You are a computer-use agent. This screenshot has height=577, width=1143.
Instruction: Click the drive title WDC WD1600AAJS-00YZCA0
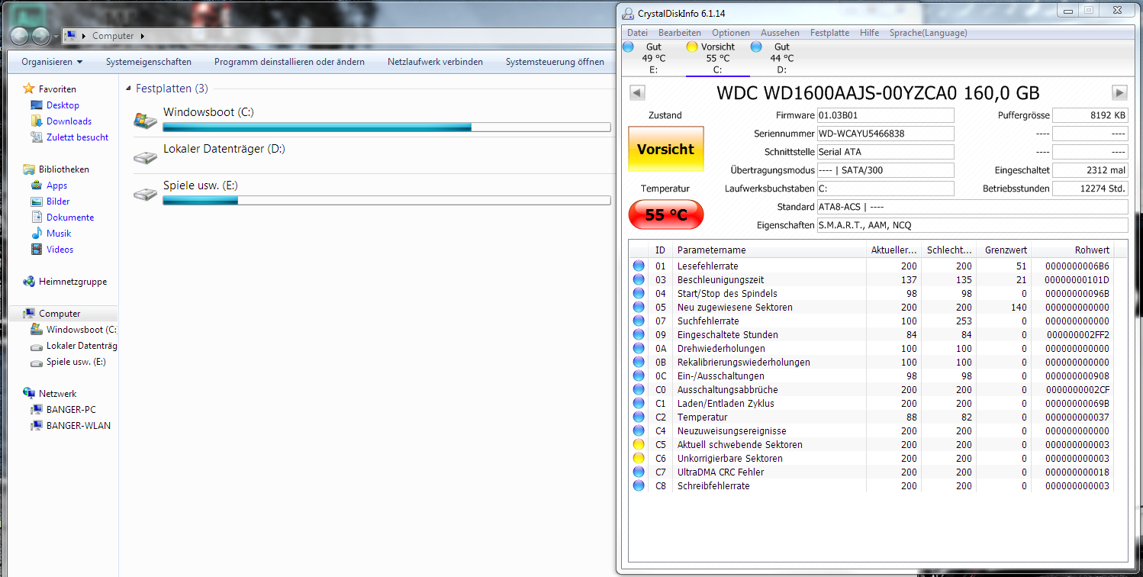click(878, 94)
